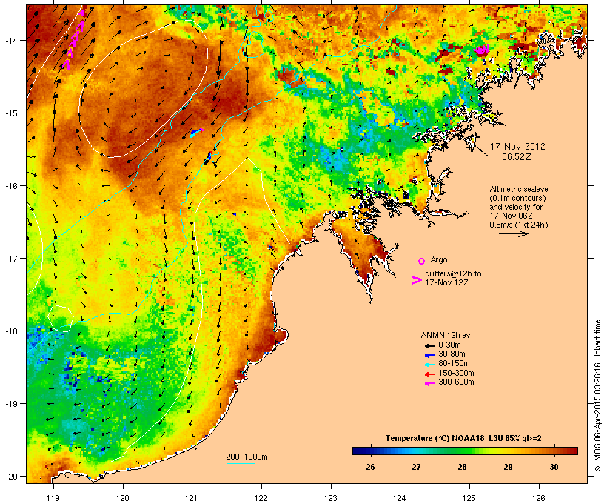Image resolution: width=607 pixels, height=504 pixels.
Task: Click the '0.5m/s (1kt 24h)' text
Action: pyautogui.click(x=519, y=225)
